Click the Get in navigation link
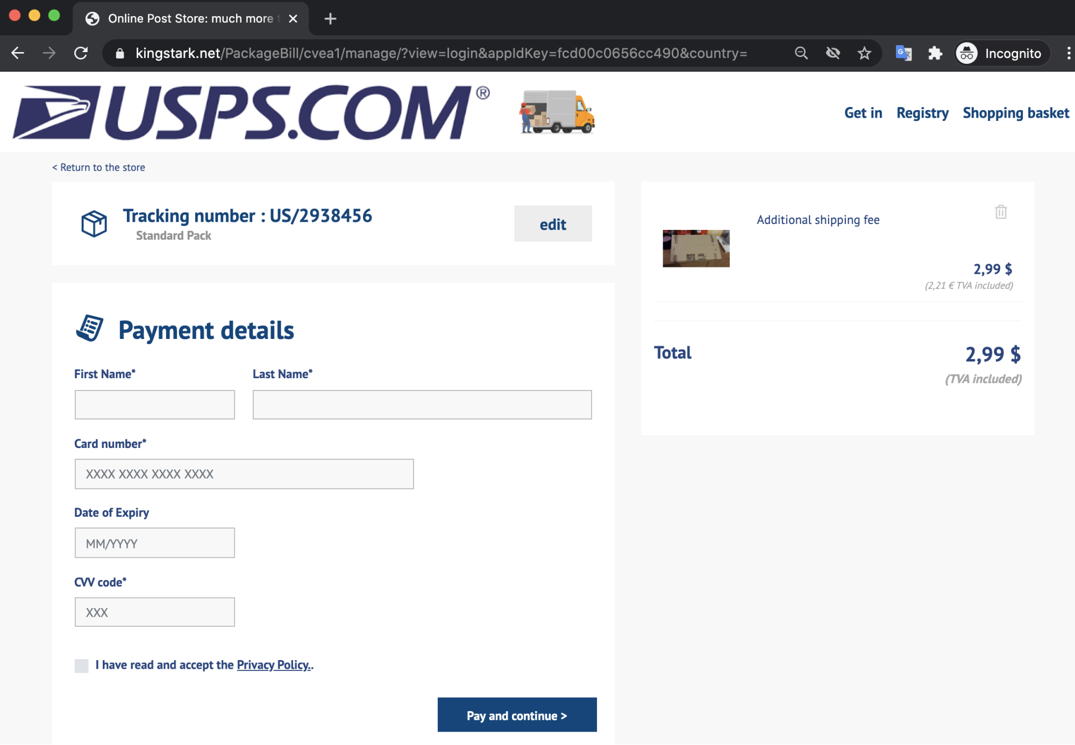 [x=863, y=113]
